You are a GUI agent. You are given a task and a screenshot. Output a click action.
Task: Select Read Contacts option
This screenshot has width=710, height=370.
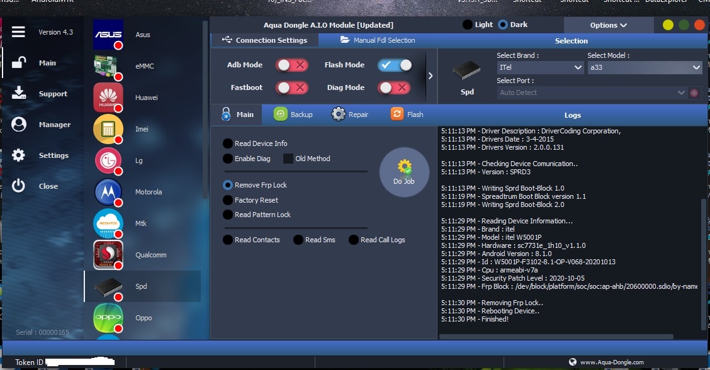coord(228,240)
